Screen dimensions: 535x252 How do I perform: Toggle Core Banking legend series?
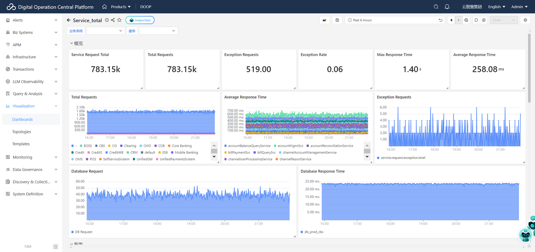[x=179, y=146]
